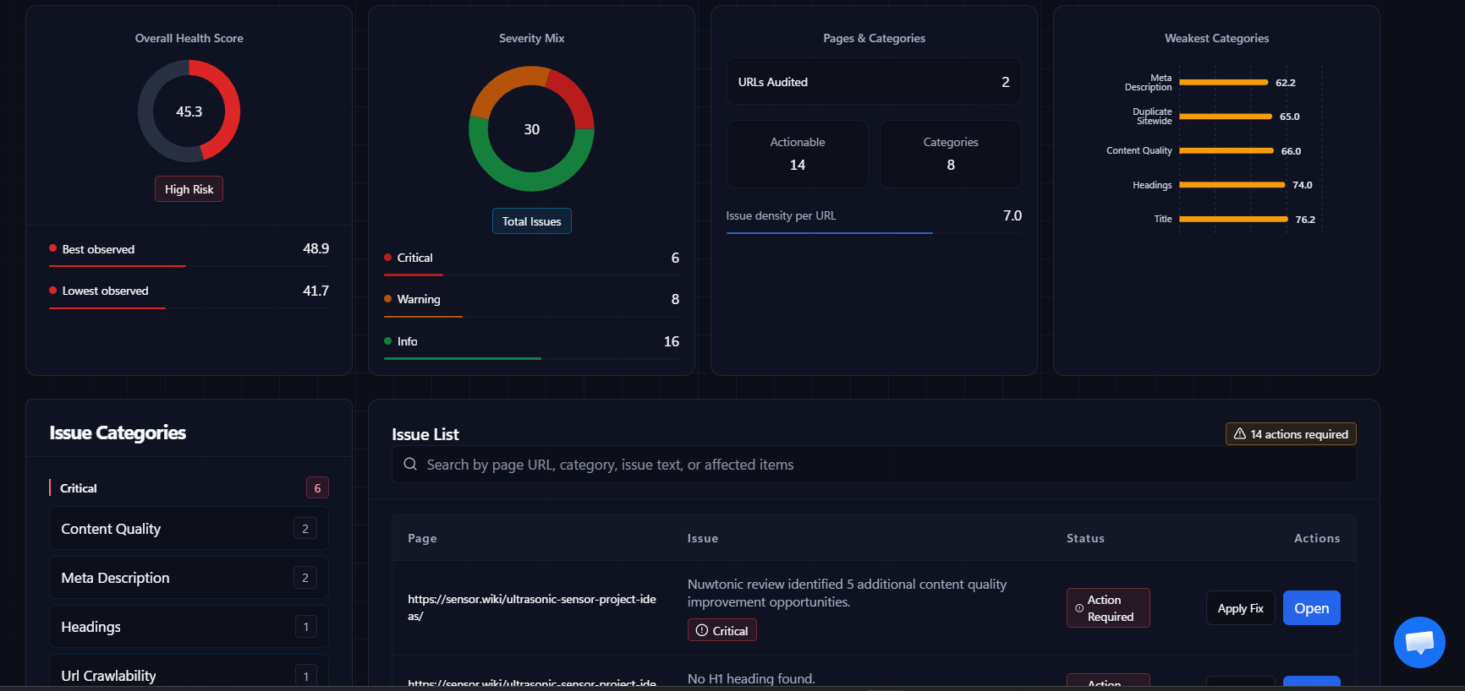The height and width of the screenshot is (691, 1465).
Task: Click the Issue density per URL bar
Action: pyautogui.click(x=874, y=232)
